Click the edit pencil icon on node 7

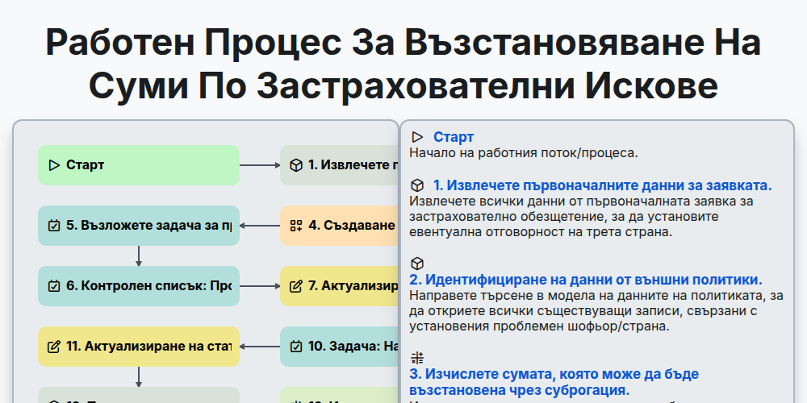coord(296,286)
